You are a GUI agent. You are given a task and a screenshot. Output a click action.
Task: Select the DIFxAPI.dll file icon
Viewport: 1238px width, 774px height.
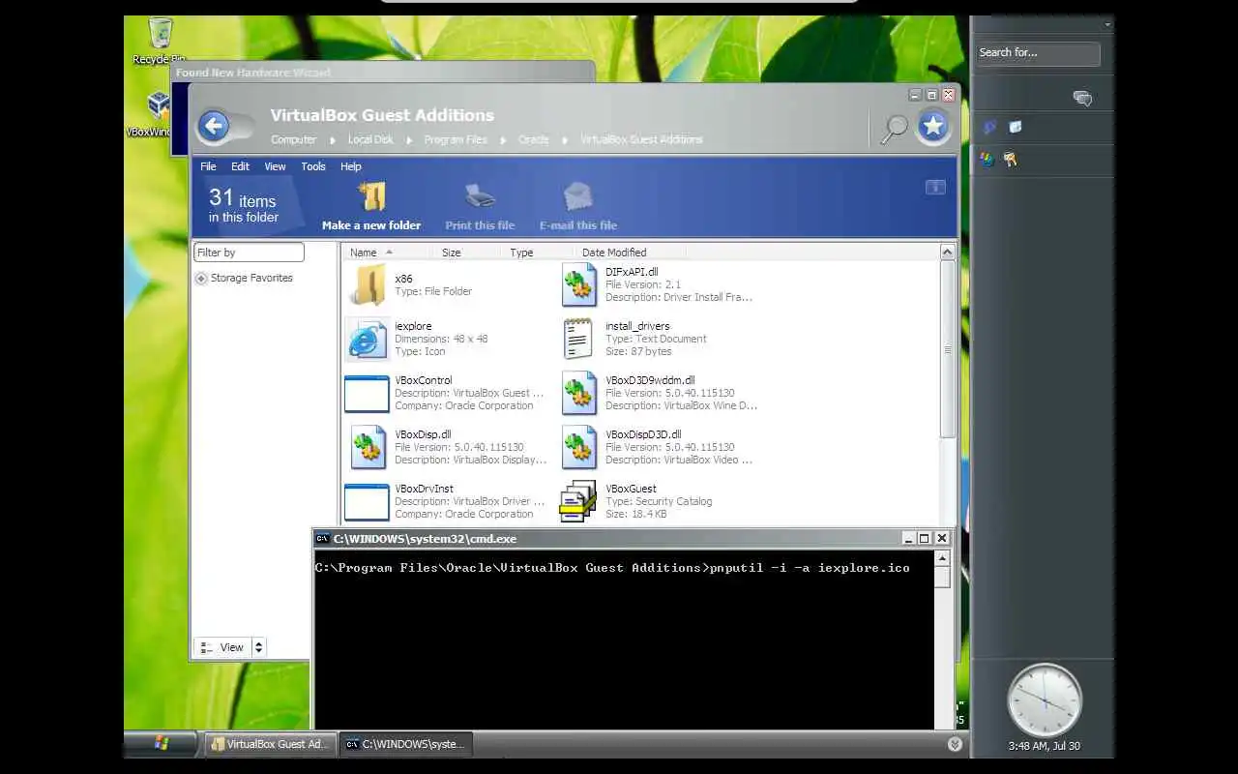(x=579, y=284)
